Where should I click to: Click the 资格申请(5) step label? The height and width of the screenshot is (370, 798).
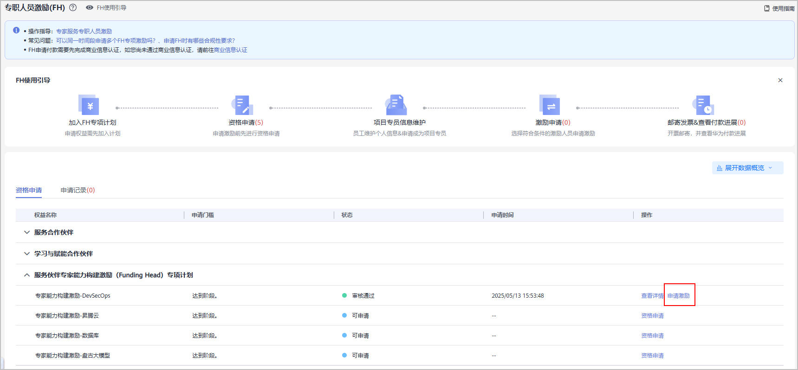pyautogui.click(x=246, y=122)
